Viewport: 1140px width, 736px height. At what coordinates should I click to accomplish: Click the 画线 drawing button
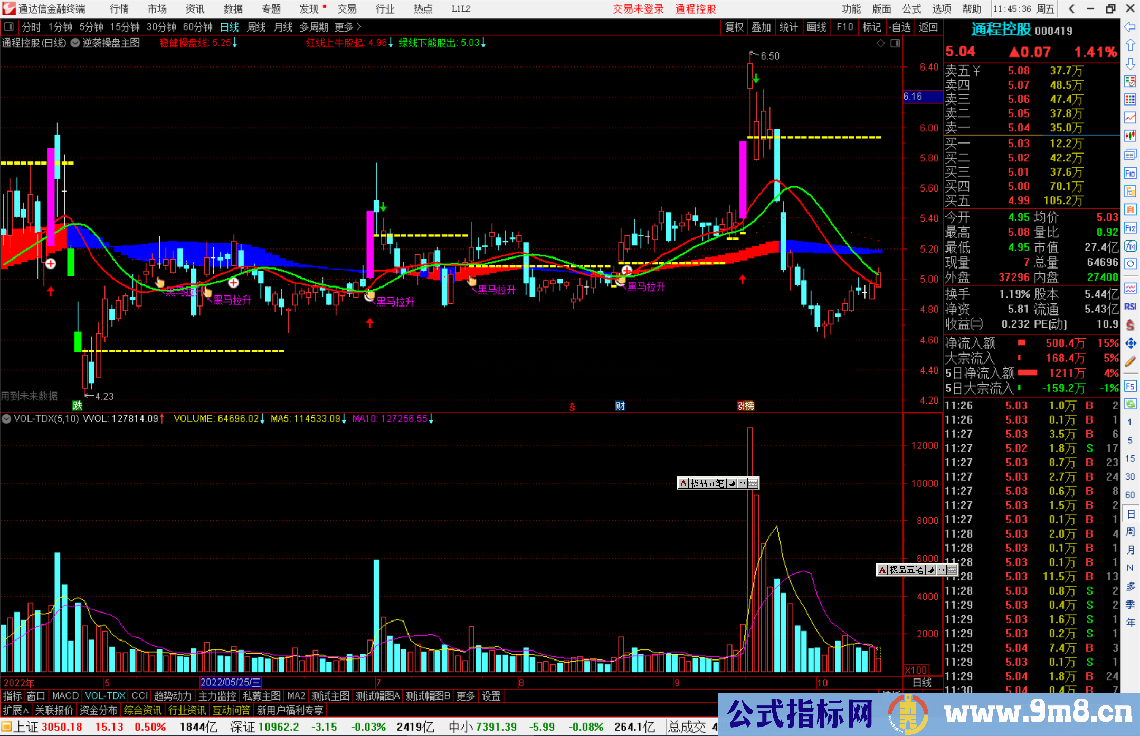coord(816,27)
